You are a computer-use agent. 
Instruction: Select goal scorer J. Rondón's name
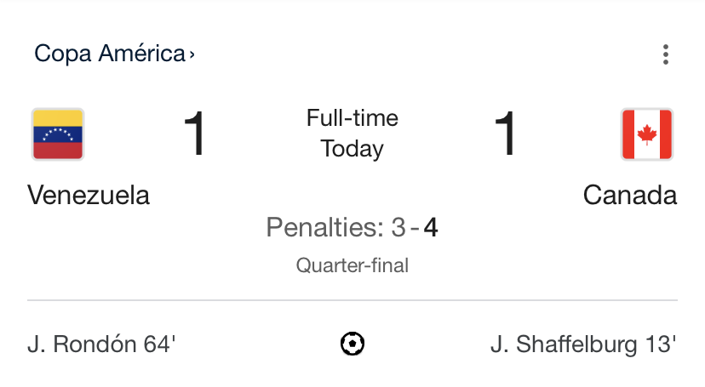click(x=83, y=345)
